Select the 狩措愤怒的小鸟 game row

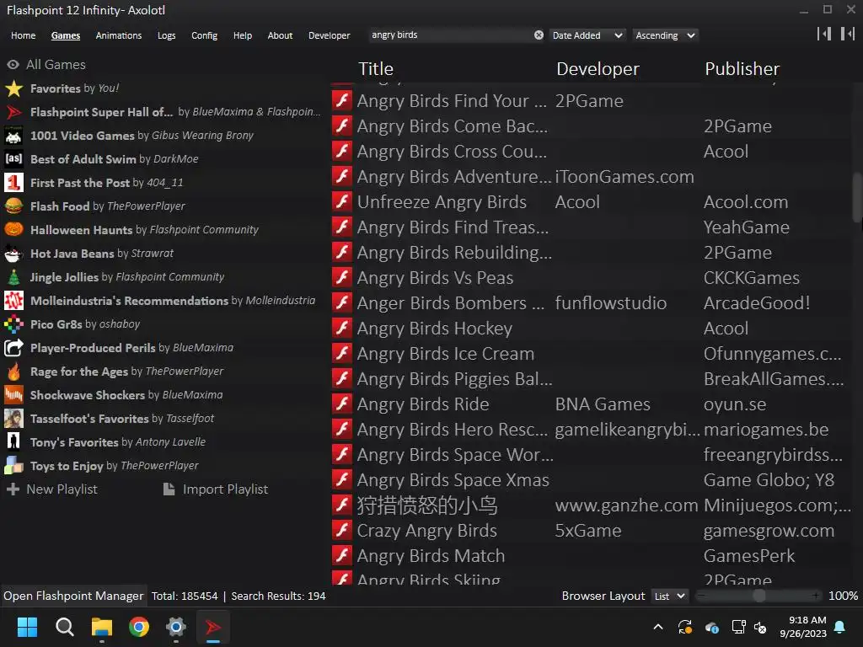592,505
